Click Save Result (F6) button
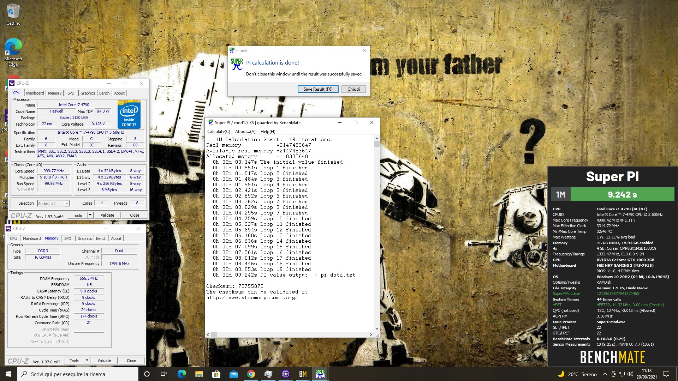 tap(318, 89)
